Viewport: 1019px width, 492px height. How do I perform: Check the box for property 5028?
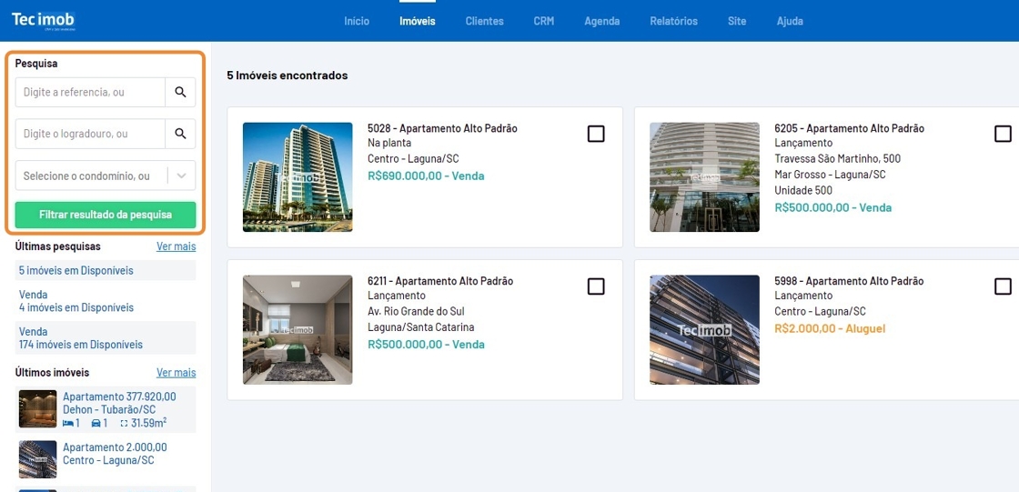tap(596, 134)
